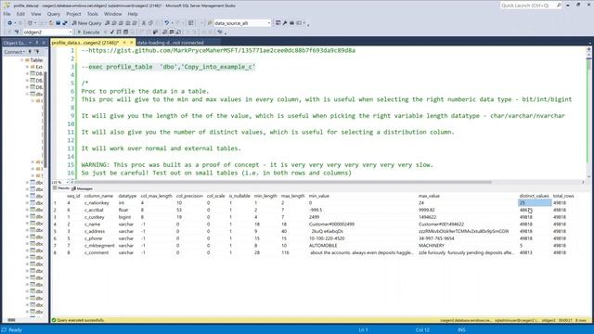Toggle Results to Grid mode

[x=172, y=32]
